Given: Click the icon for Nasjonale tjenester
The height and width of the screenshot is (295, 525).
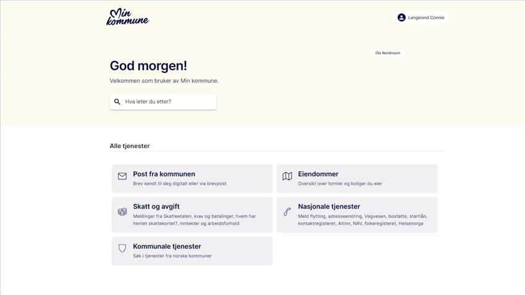Looking at the screenshot, I should (287, 212).
